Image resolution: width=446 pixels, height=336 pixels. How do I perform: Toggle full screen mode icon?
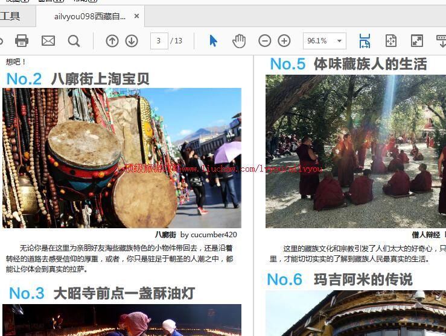417,41
